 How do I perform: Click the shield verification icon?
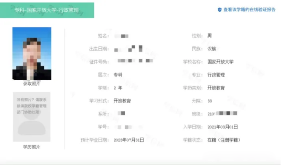pyautogui.click(x=219, y=10)
